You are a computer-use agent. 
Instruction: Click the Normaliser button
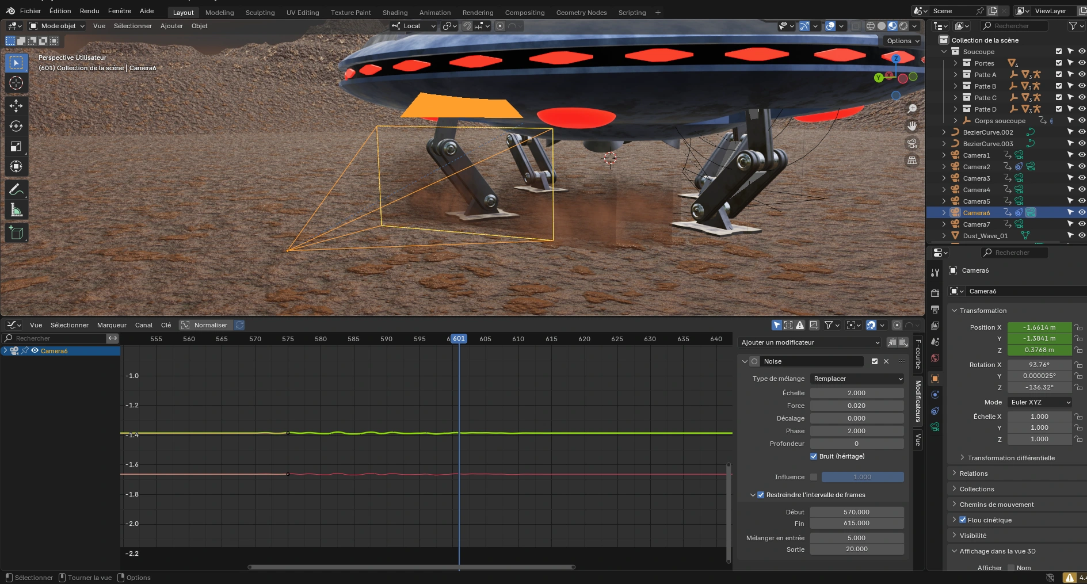(x=205, y=325)
